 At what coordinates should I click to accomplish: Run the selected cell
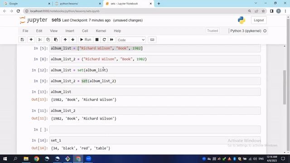(x=86, y=40)
